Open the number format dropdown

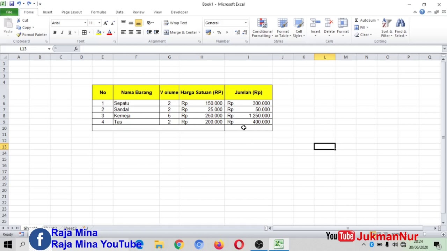tap(246, 23)
